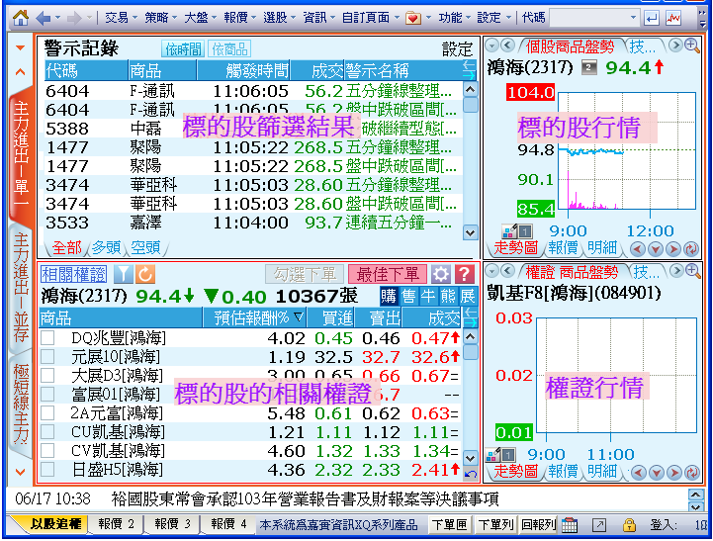713x541 pixels.
Task: Open the 交易 menu dropdown
Action: tap(122, 18)
